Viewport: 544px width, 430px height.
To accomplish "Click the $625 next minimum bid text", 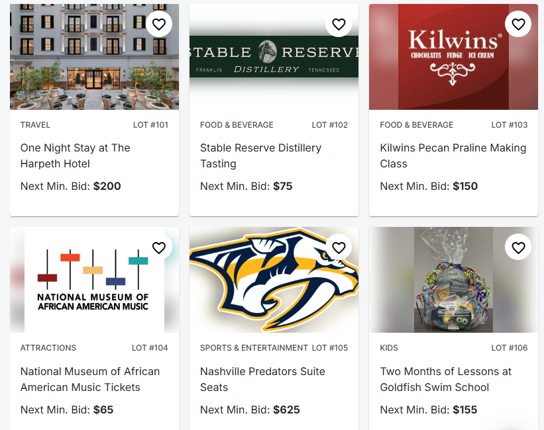I will [286, 409].
